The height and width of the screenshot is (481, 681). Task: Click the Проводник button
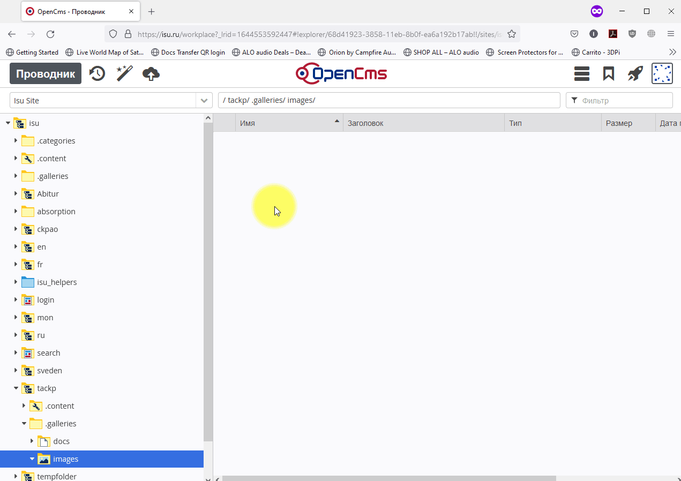click(x=46, y=74)
